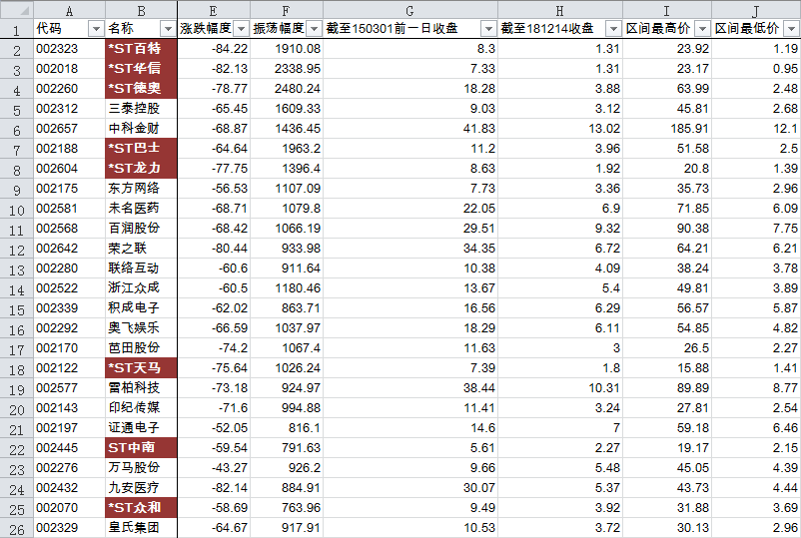Select column I header
Screen dimensions: 801x538
pyautogui.click(x=666, y=10)
